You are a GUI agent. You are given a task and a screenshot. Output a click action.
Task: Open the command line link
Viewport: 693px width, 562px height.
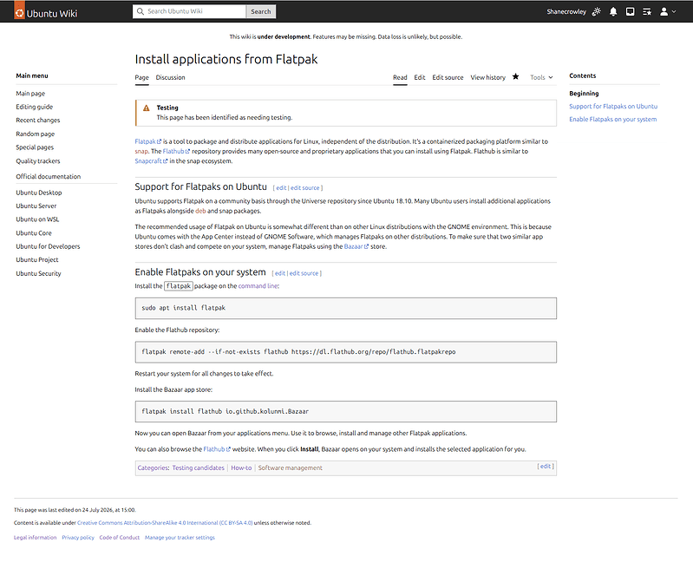click(258, 286)
